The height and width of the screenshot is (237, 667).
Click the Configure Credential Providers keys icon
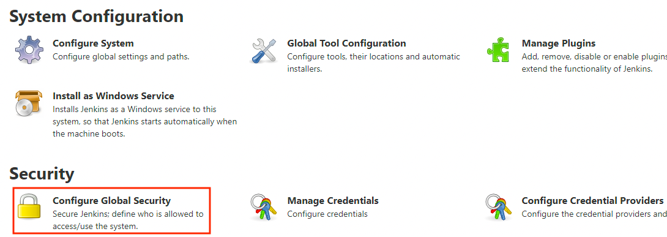pyautogui.click(x=498, y=207)
